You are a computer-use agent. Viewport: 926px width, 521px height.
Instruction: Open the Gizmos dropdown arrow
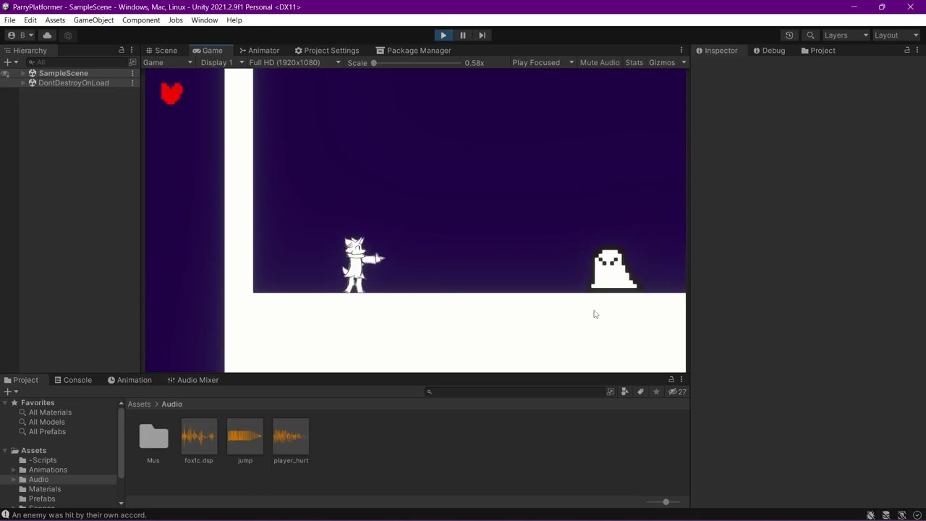(683, 62)
